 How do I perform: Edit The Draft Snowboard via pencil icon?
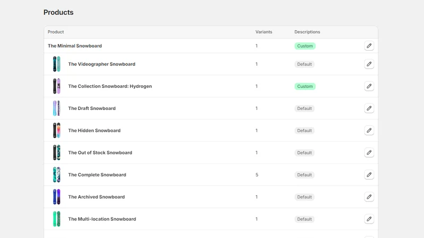(x=369, y=108)
